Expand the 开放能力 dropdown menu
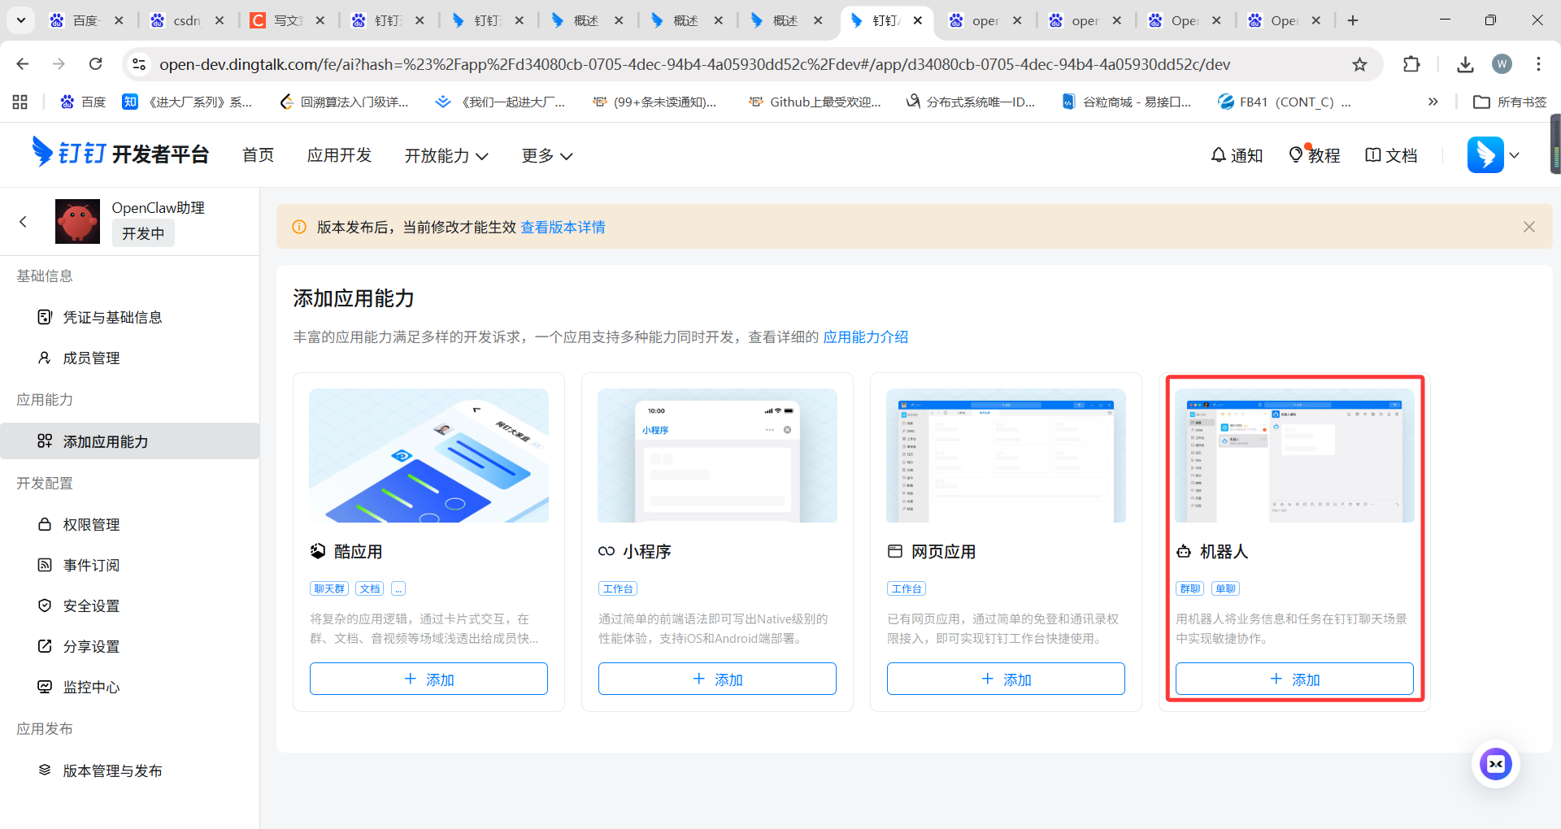This screenshot has height=829, width=1561. pos(446,155)
